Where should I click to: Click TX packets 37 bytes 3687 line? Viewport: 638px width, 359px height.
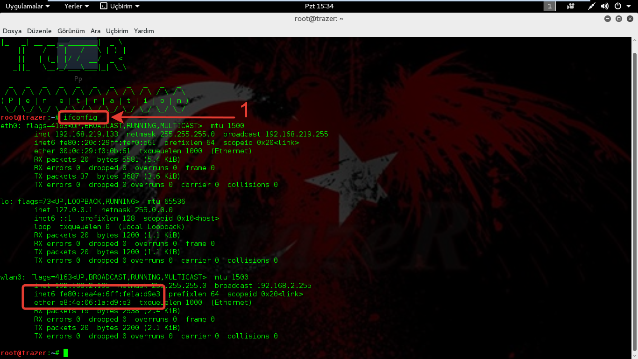[x=107, y=176]
